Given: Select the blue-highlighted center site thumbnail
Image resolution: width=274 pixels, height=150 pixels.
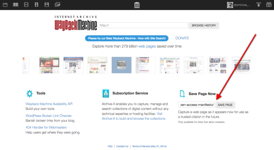Looking at the screenshot, I should (122, 65).
